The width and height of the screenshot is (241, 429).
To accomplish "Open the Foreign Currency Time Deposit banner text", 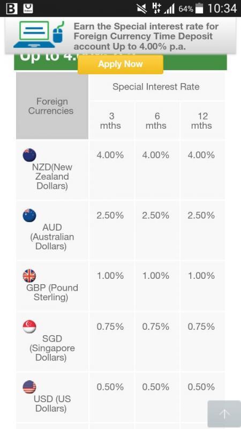I will tap(146, 36).
